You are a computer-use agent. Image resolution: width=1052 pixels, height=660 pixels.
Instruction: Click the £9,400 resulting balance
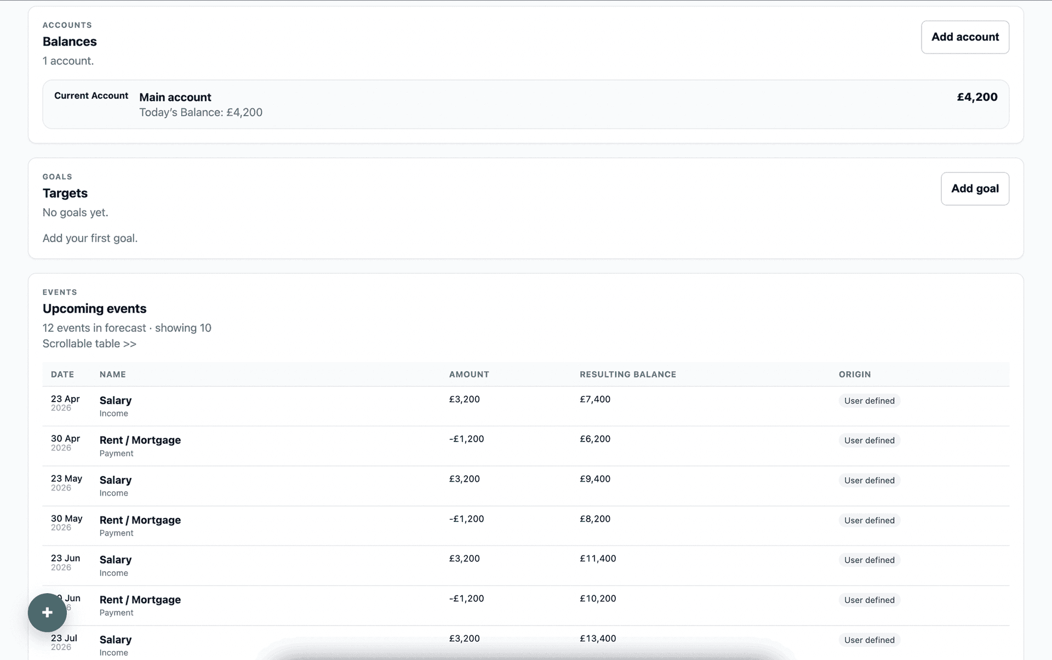pyautogui.click(x=595, y=479)
